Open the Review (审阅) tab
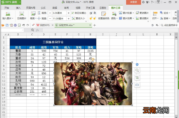This screenshot has height=118, width=179. [66, 8]
